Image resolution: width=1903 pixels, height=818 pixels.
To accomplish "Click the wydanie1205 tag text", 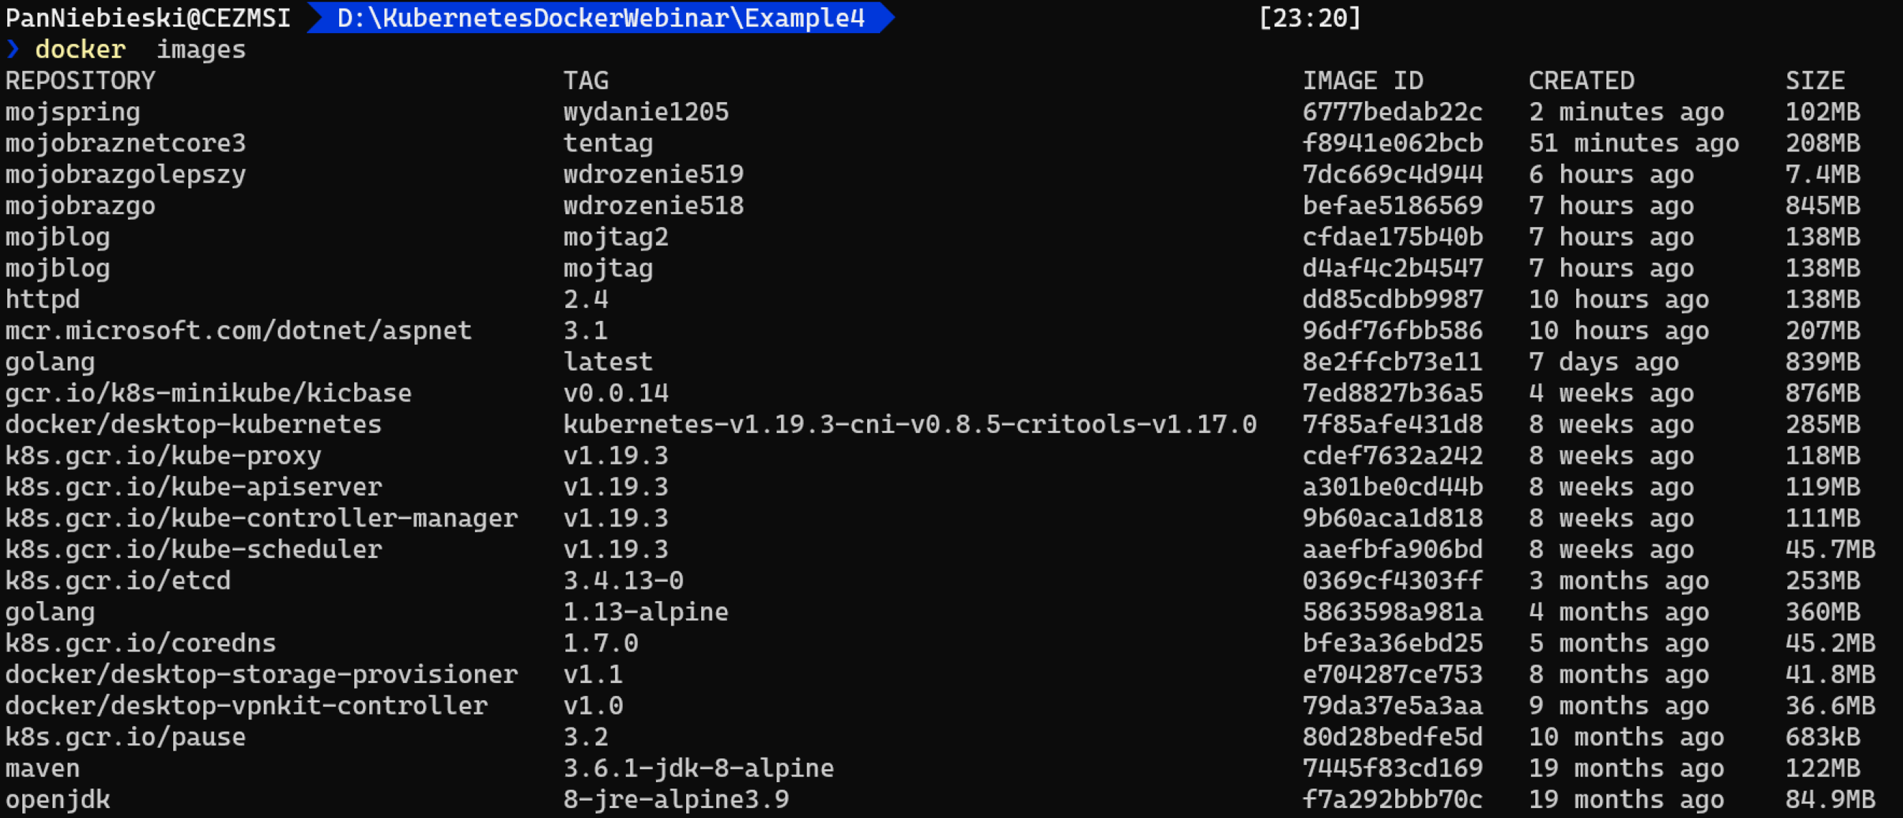I will coord(646,112).
